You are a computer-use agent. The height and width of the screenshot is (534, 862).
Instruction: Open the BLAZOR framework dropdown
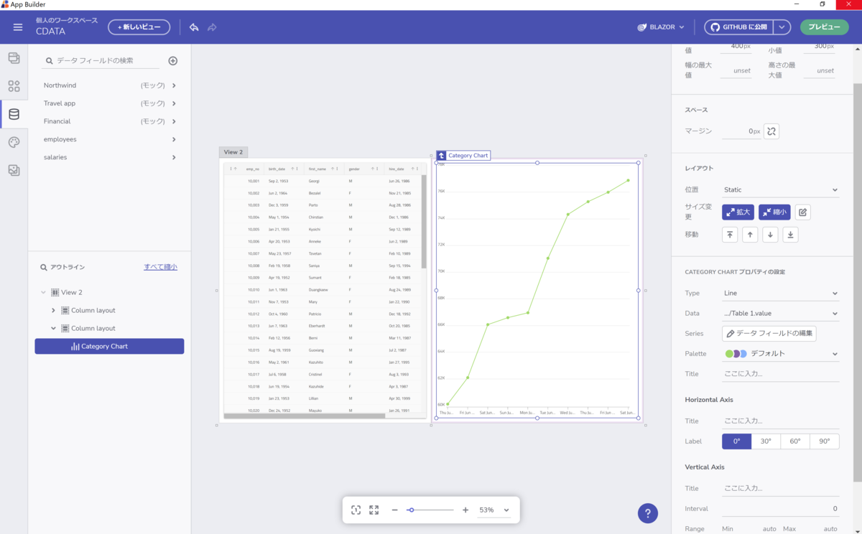tap(661, 27)
